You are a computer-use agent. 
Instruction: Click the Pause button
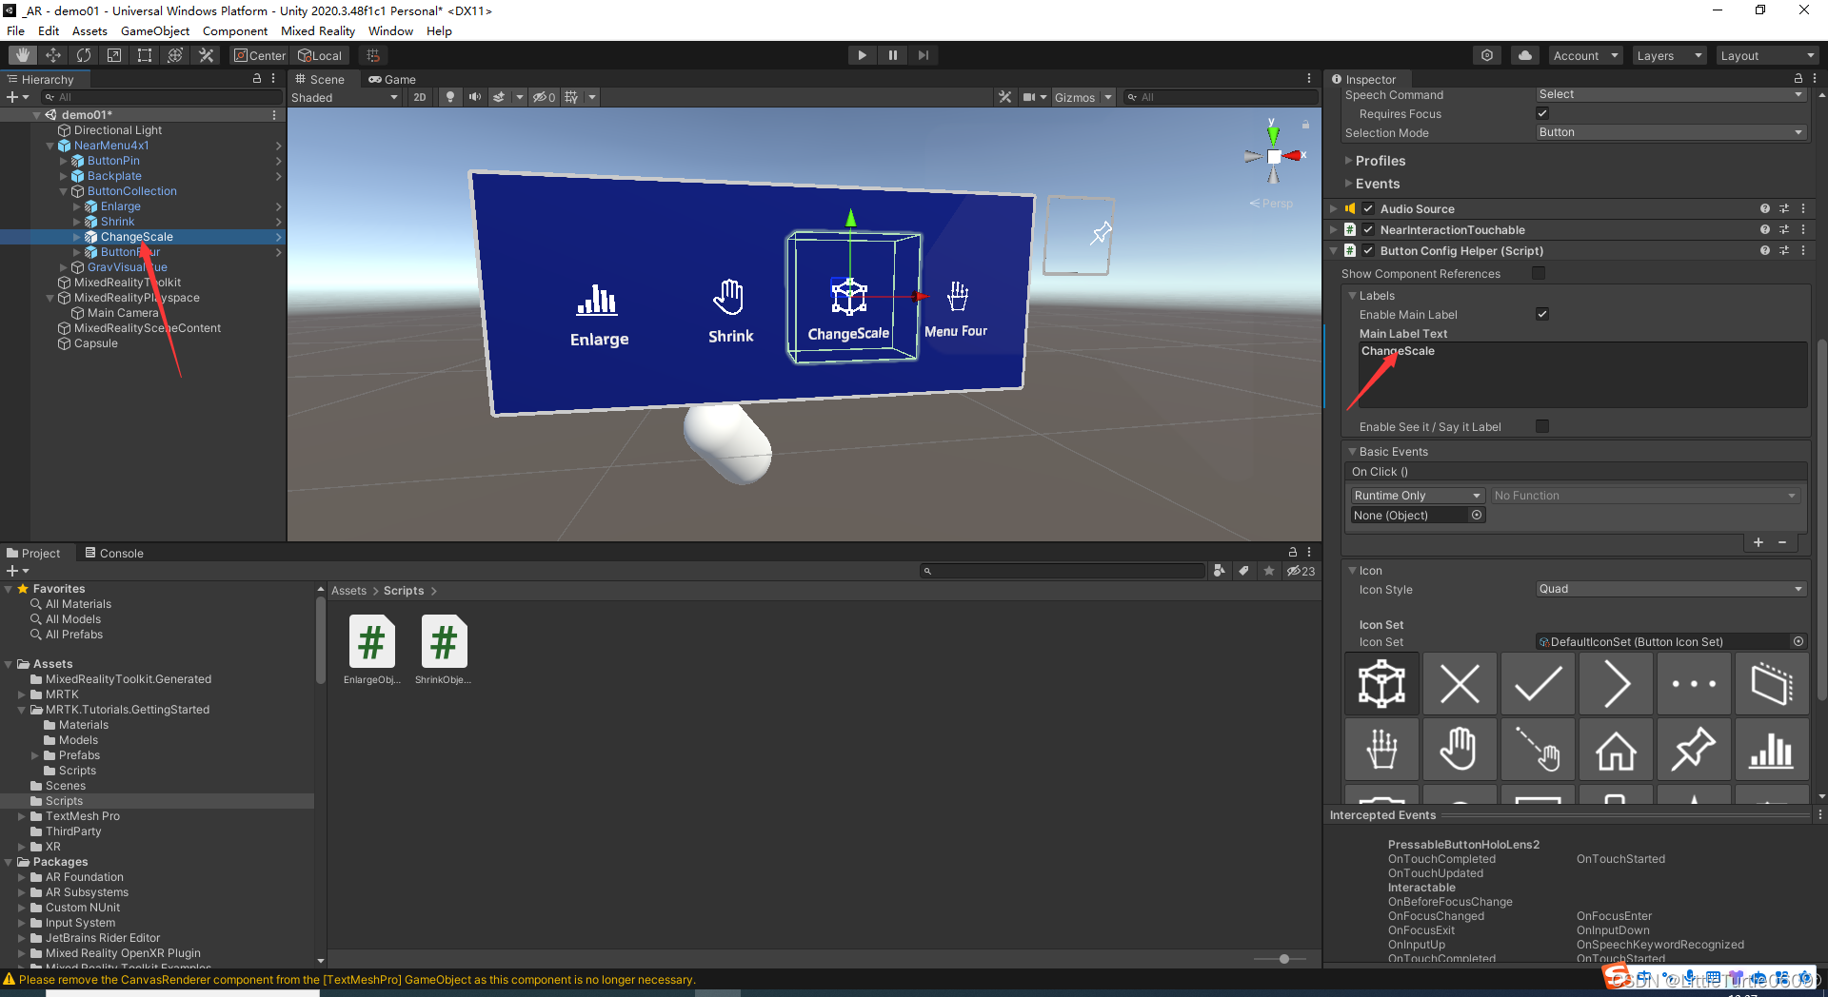[892, 55]
